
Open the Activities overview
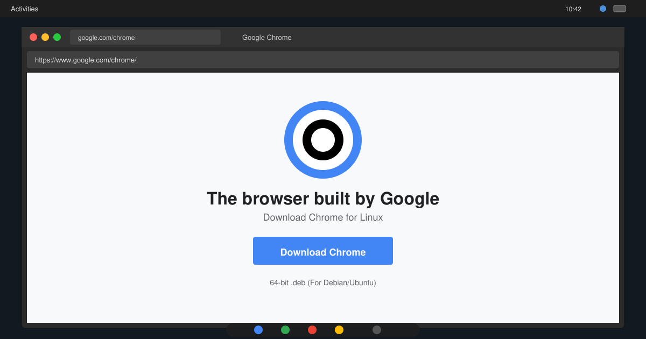pyautogui.click(x=24, y=9)
